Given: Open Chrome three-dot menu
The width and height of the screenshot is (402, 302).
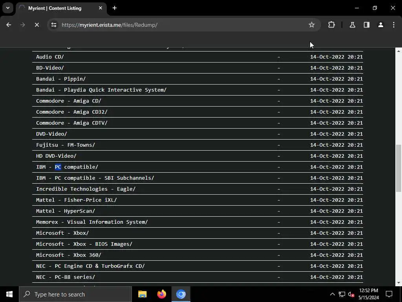Looking at the screenshot, I should [x=394, y=25].
